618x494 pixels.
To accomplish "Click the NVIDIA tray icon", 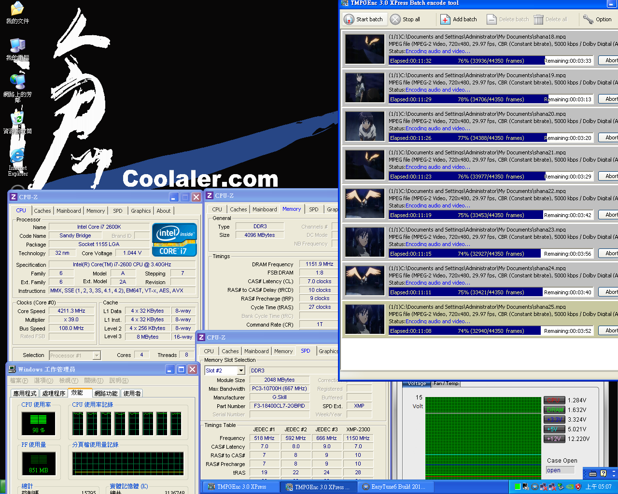I will coord(570,487).
